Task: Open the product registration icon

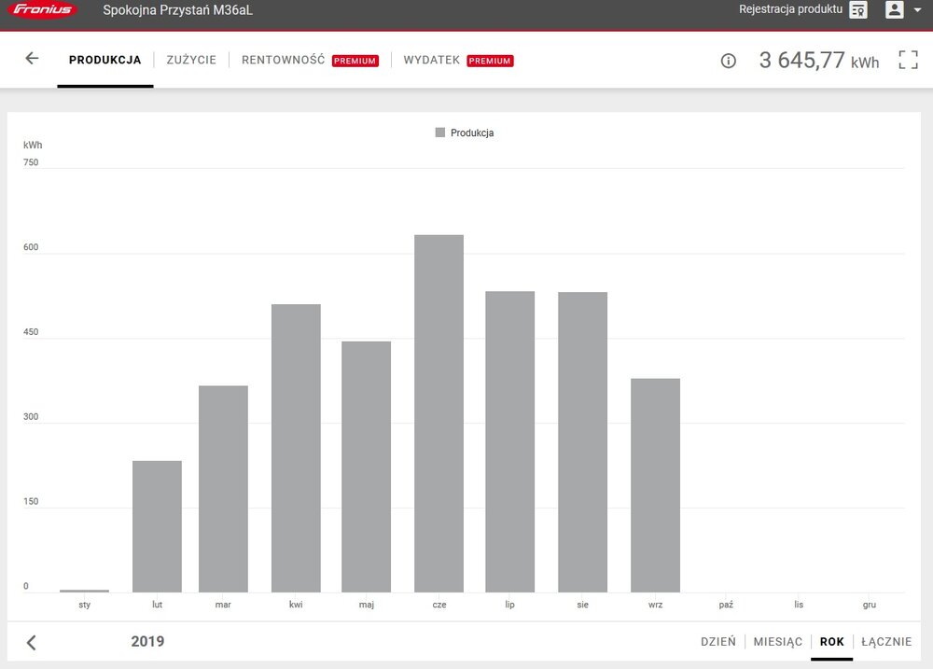Action: [x=858, y=10]
